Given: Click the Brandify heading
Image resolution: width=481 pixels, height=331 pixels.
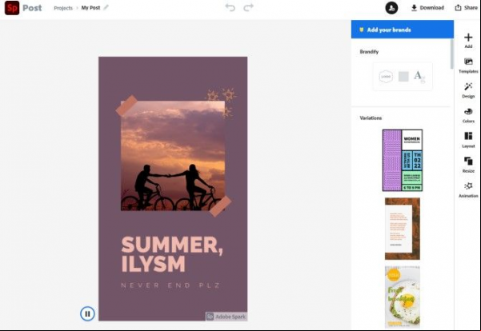Looking at the screenshot, I should coord(369,51).
